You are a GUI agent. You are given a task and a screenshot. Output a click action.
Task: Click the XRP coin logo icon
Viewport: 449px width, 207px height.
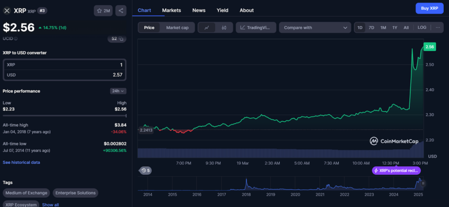7,10
